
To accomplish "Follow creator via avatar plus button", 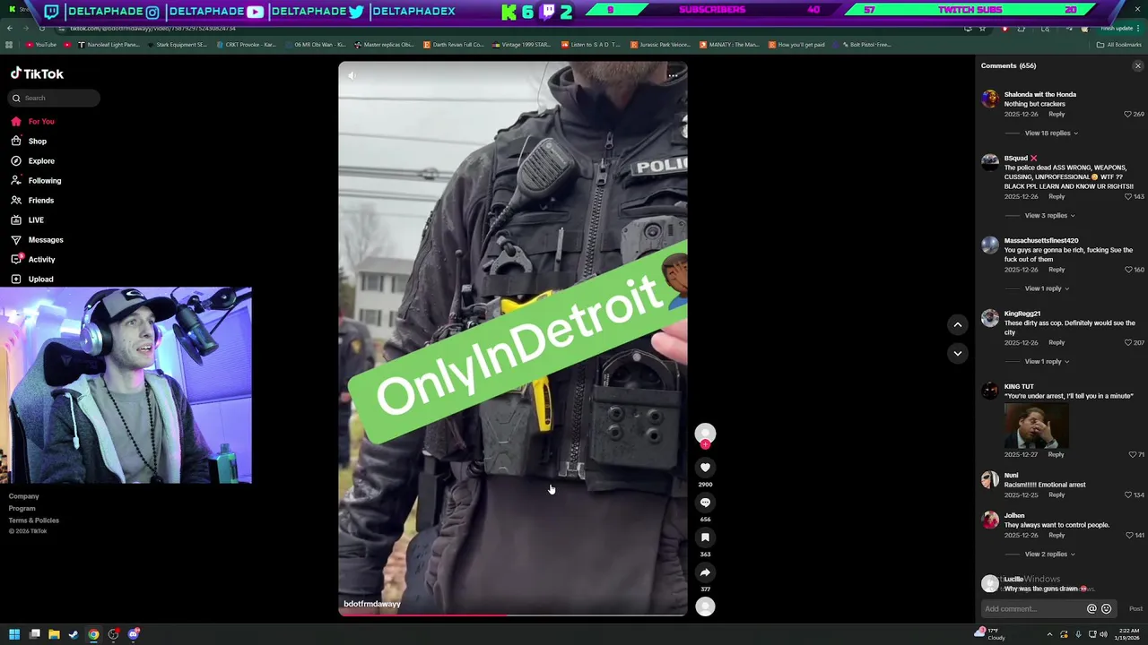I will coord(705,444).
